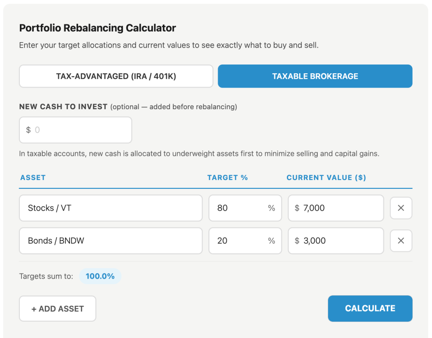Click the + Add Asset button
Image resolution: width=432 pixels, height=338 pixels.
point(57,308)
